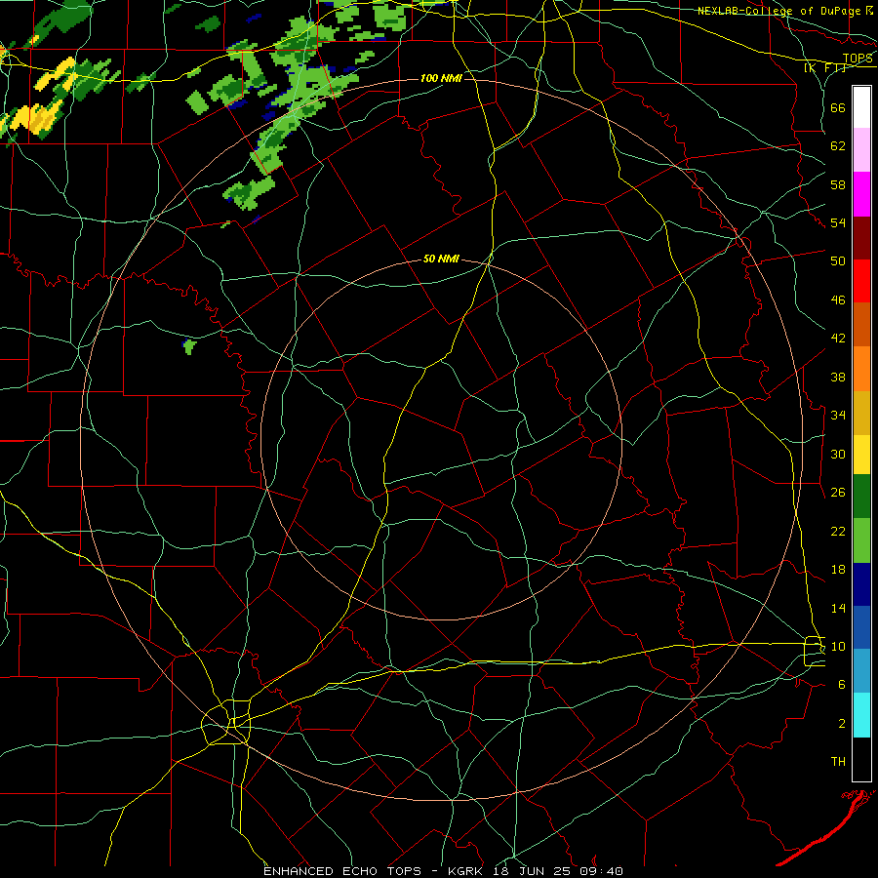The height and width of the screenshot is (878, 878).
Task: Click the bright red legend swatch
Action: pyautogui.click(x=861, y=282)
